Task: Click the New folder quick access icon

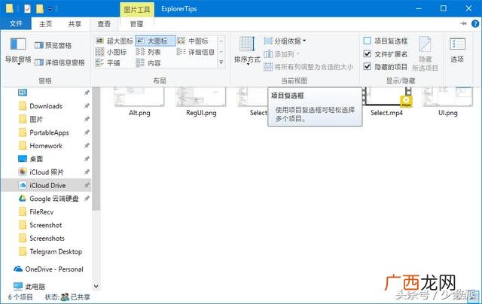Action: (x=40, y=8)
